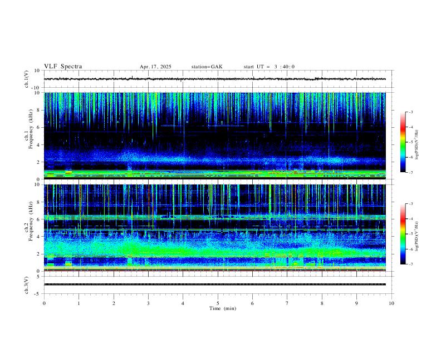Click the "-7" tick on ch.1 color bar
441x340 pixels.
pyautogui.click(x=411, y=172)
